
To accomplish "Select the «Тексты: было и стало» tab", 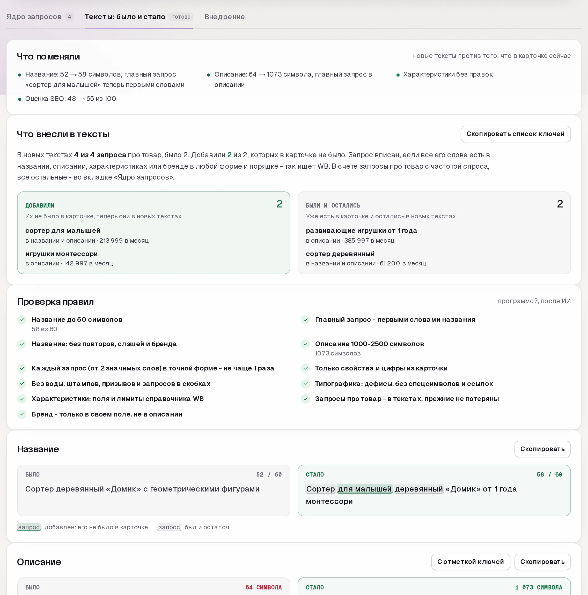I will [139, 17].
